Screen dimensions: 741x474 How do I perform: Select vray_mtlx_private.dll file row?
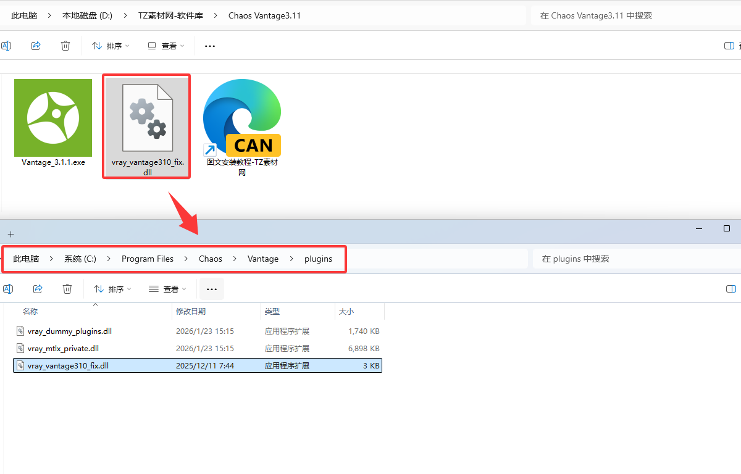point(198,349)
